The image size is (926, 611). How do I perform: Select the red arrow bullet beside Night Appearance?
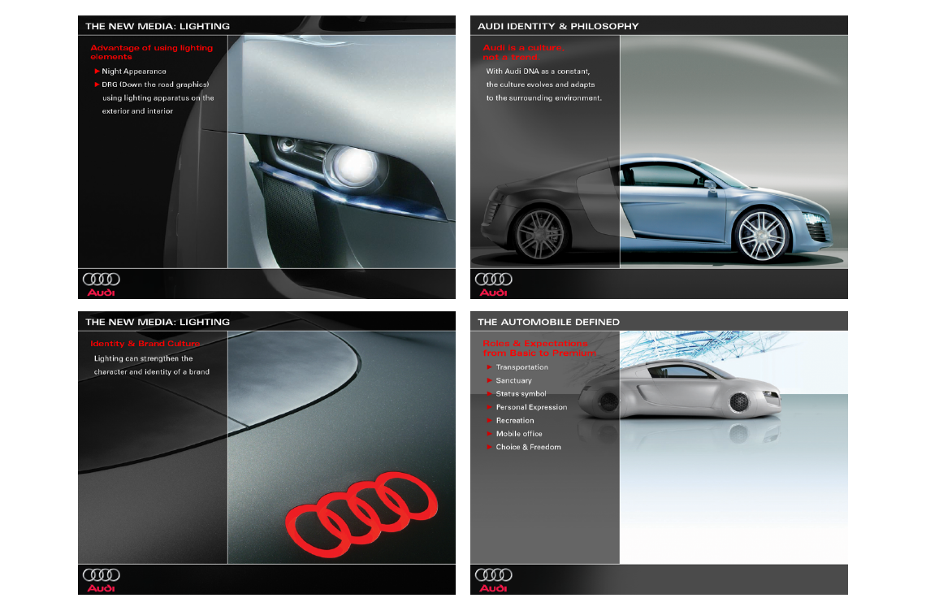97,71
